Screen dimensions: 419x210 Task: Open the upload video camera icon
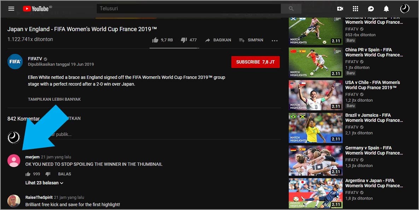340,8
